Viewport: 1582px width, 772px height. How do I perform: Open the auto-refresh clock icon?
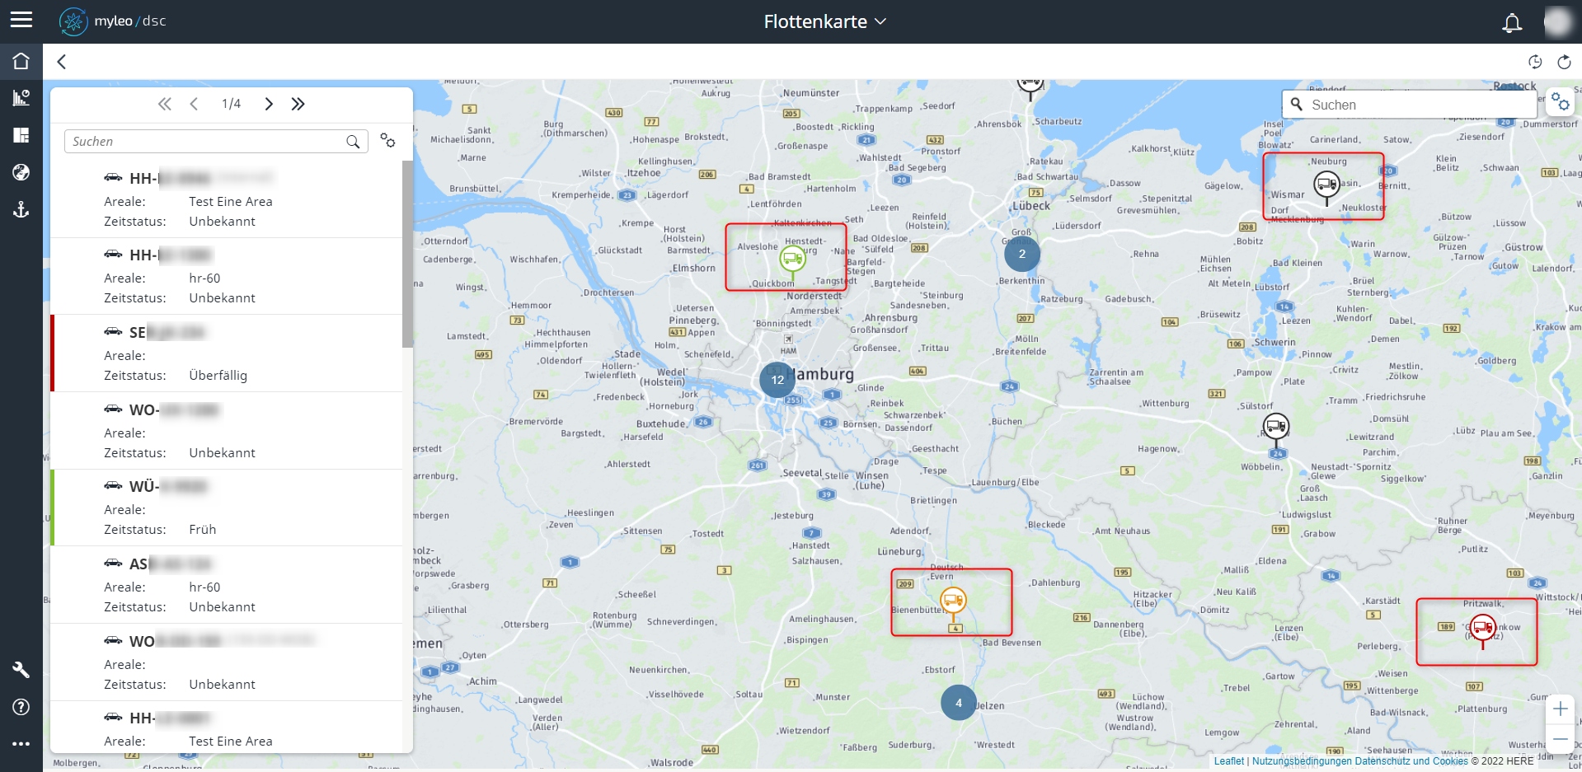[1535, 62]
